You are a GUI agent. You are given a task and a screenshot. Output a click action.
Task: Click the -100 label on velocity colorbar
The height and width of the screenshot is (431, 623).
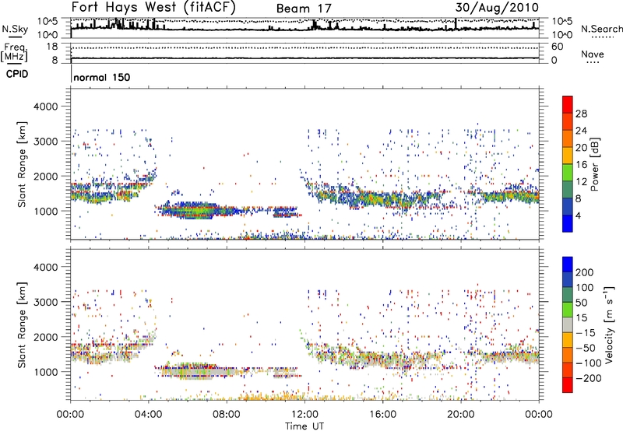pyautogui.click(x=588, y=363)
